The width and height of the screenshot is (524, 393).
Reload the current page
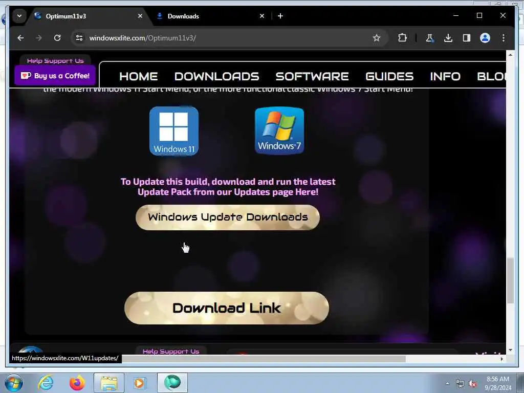pyautogui.click(x=57, y=38)
